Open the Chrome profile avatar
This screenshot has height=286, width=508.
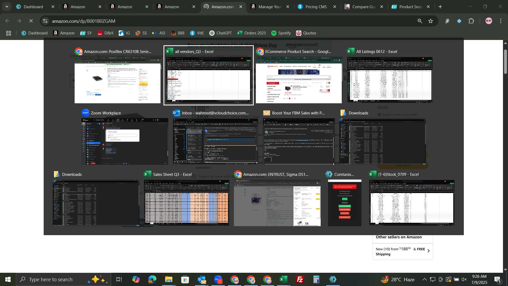489,21
